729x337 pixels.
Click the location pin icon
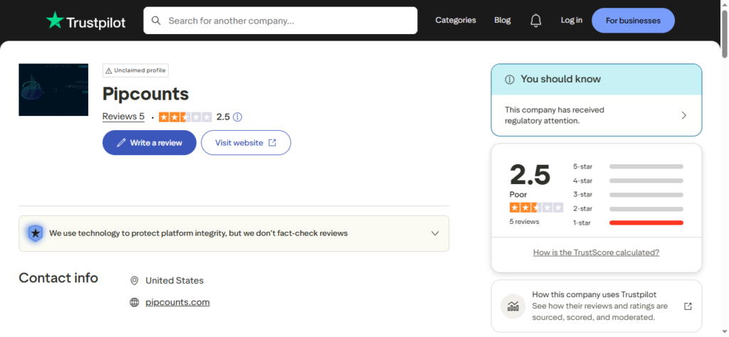(135, 281)
